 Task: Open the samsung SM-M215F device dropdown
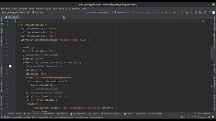145,12
